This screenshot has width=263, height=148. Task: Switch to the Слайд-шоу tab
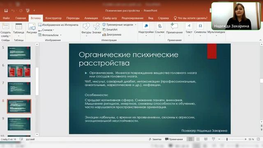[x=110, y=18]
